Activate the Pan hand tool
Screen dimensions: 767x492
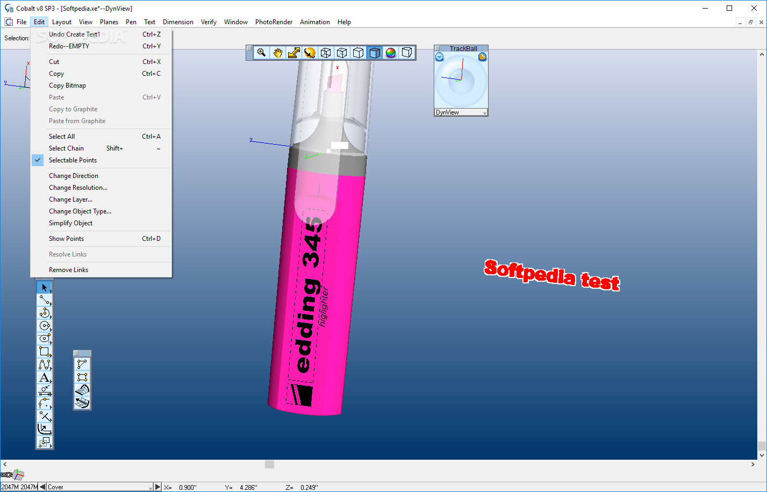point(277,53)
